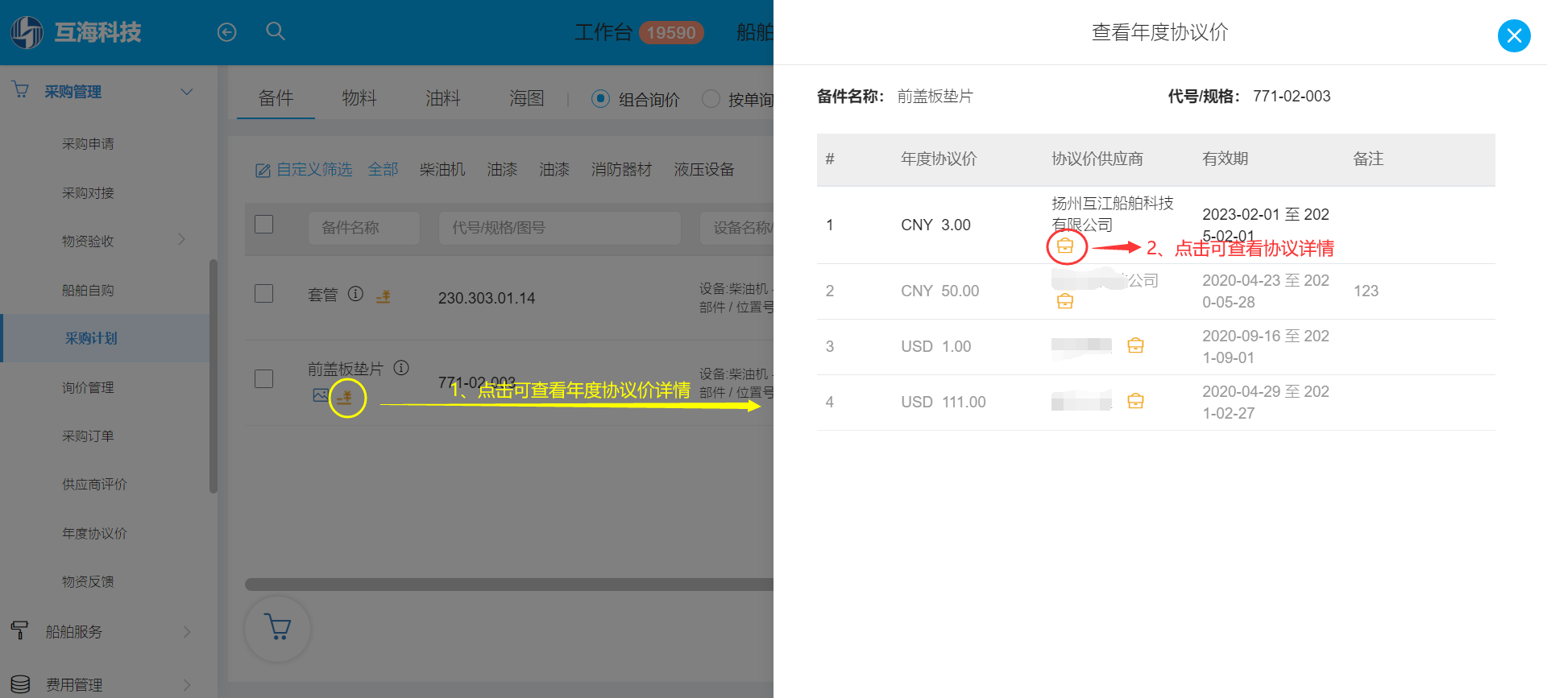The image size is (1547, 698).
Task: Click the 19590 notification badge
Action: point(671,32)
